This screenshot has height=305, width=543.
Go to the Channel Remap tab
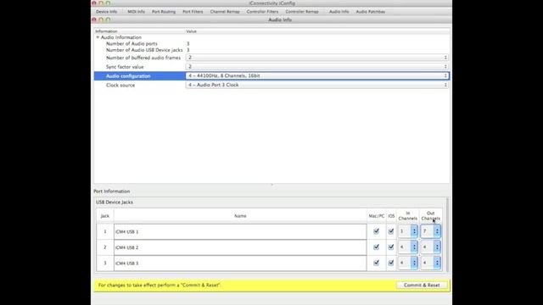[225, 12]
